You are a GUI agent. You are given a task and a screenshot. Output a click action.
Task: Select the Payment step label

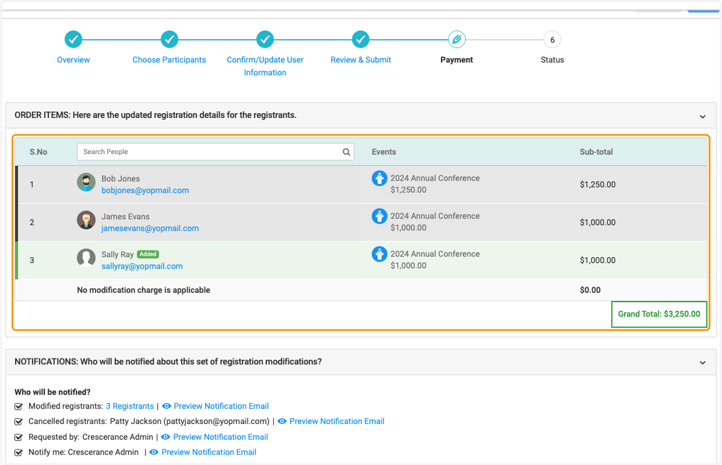[x=457, y=60]
